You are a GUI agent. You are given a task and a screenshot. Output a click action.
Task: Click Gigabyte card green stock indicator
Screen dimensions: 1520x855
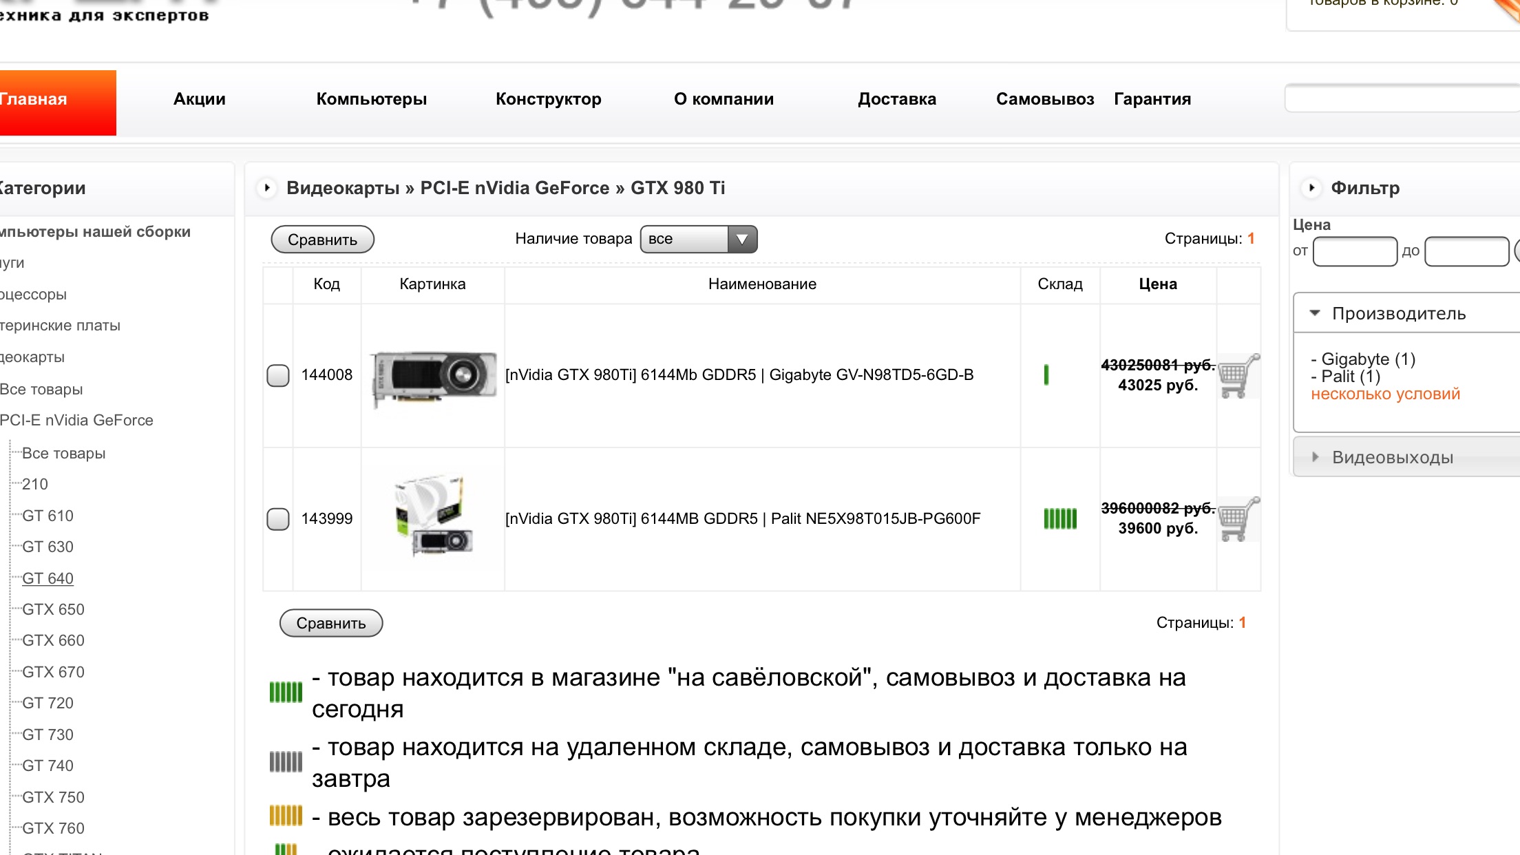(x=1046, y=374)
